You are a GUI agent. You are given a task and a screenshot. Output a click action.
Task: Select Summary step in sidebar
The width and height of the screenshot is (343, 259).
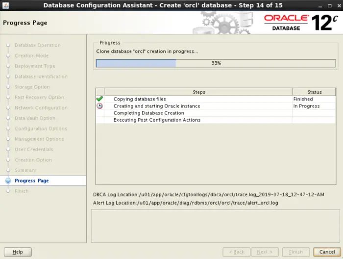click(x=25, y=170)
